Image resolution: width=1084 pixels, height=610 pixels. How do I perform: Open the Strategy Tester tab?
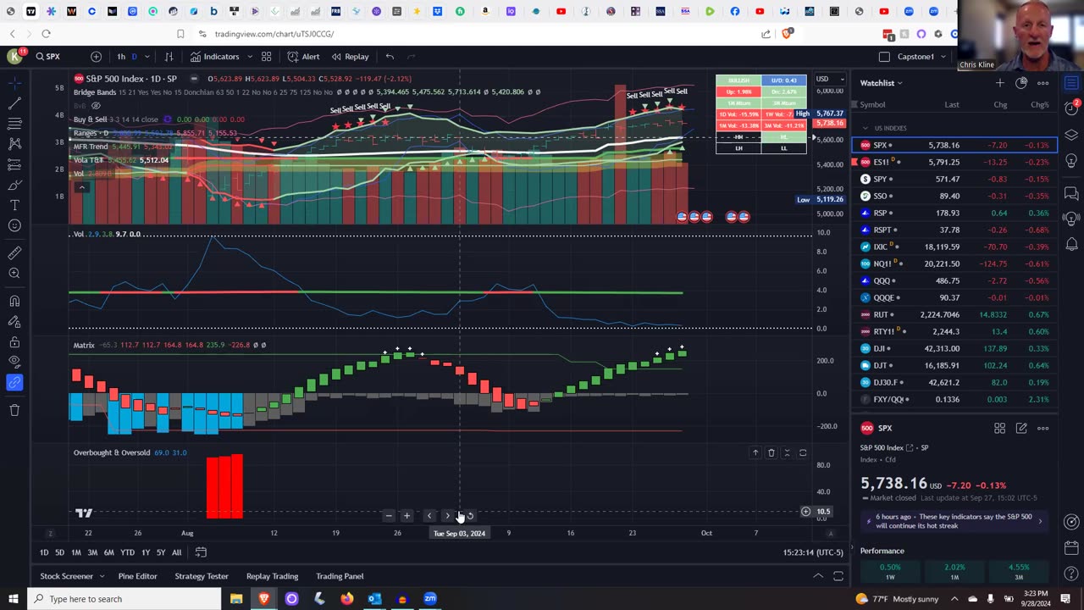pos(202,576)
